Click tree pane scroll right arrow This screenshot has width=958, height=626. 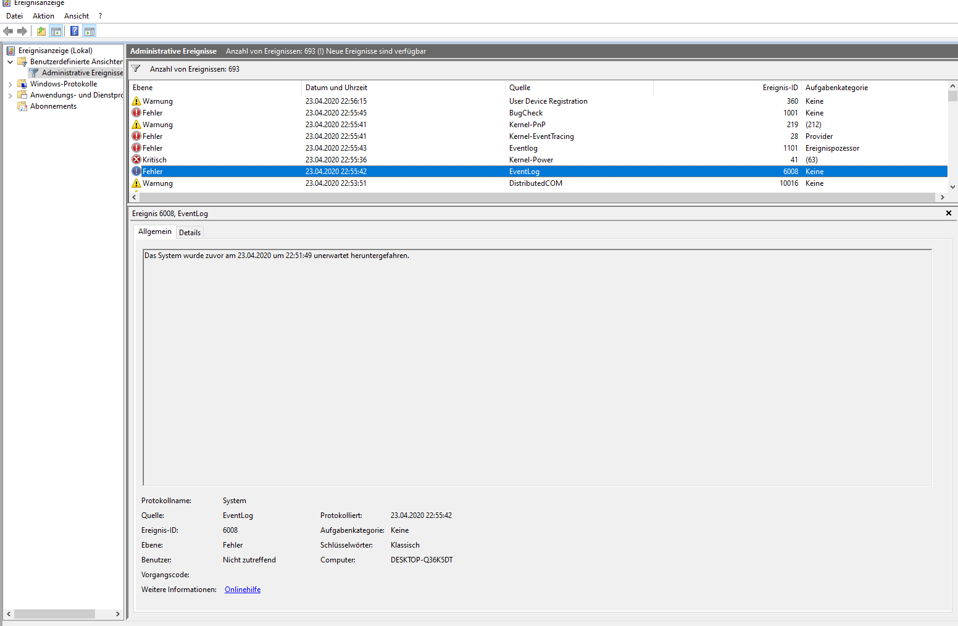[x=117, y=614]
